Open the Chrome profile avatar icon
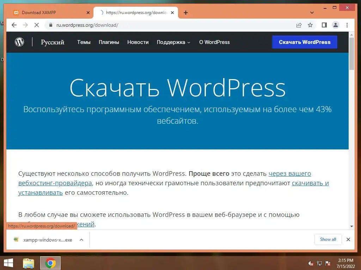The height and width of the screenshot is (270, 361). 336,25
